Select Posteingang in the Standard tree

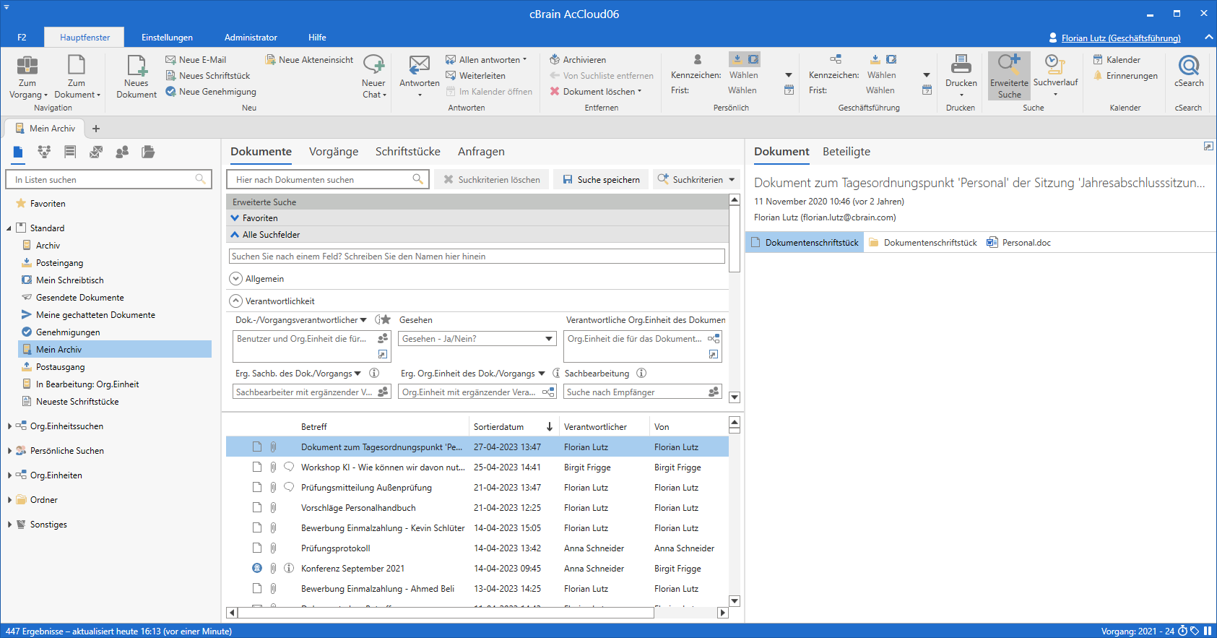60,263
